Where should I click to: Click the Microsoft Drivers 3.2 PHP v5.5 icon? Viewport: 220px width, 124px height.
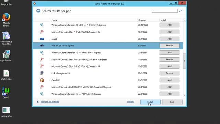pos(42,66)
